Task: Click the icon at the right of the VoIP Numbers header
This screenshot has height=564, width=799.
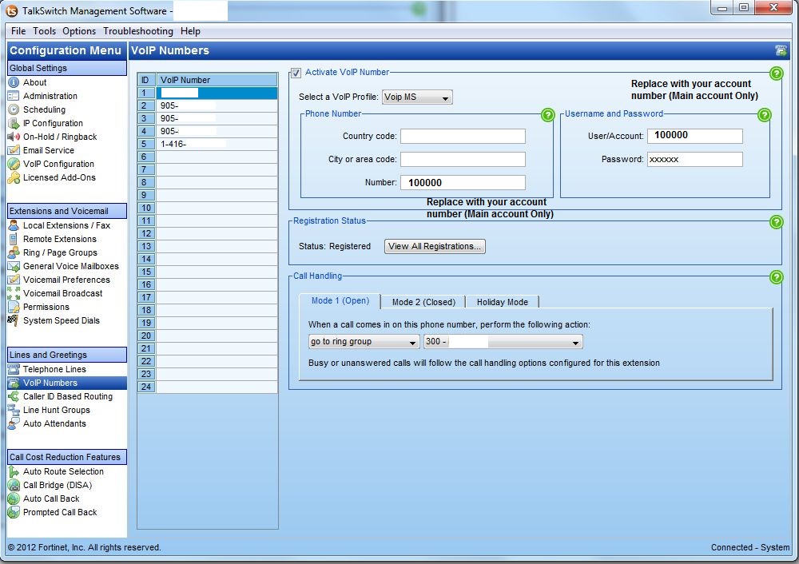Action: click(x=781, y=50)
